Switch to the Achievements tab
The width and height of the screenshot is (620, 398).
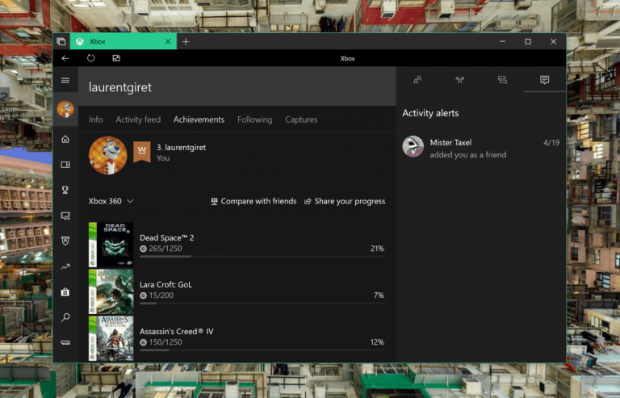coord(199,119)
